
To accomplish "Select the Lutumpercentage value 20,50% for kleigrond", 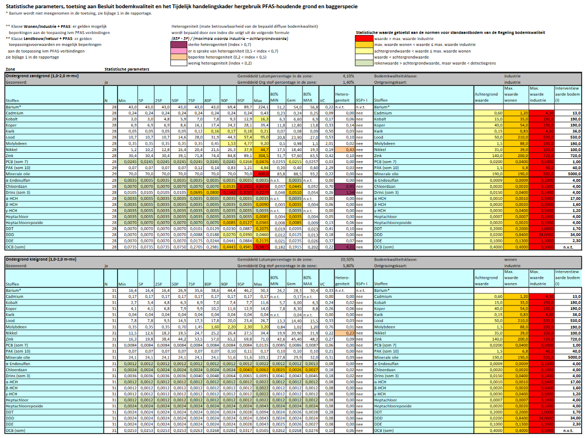I will [347, 258].
